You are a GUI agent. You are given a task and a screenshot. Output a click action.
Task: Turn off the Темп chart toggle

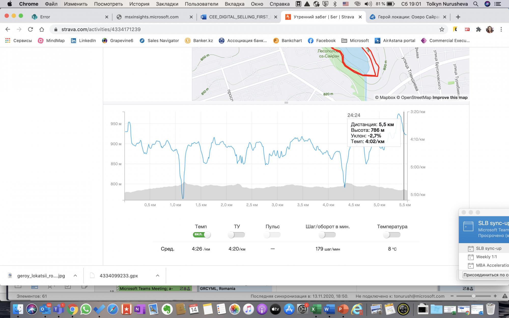[202, 235]
